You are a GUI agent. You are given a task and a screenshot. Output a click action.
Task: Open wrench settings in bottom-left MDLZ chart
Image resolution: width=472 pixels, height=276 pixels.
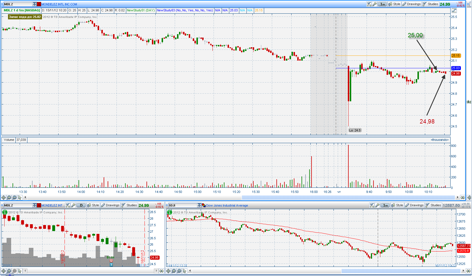(73, 205)
